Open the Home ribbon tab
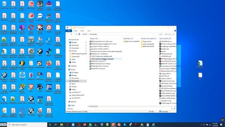The height and width of the screenshot is (127, 225). 76,31
